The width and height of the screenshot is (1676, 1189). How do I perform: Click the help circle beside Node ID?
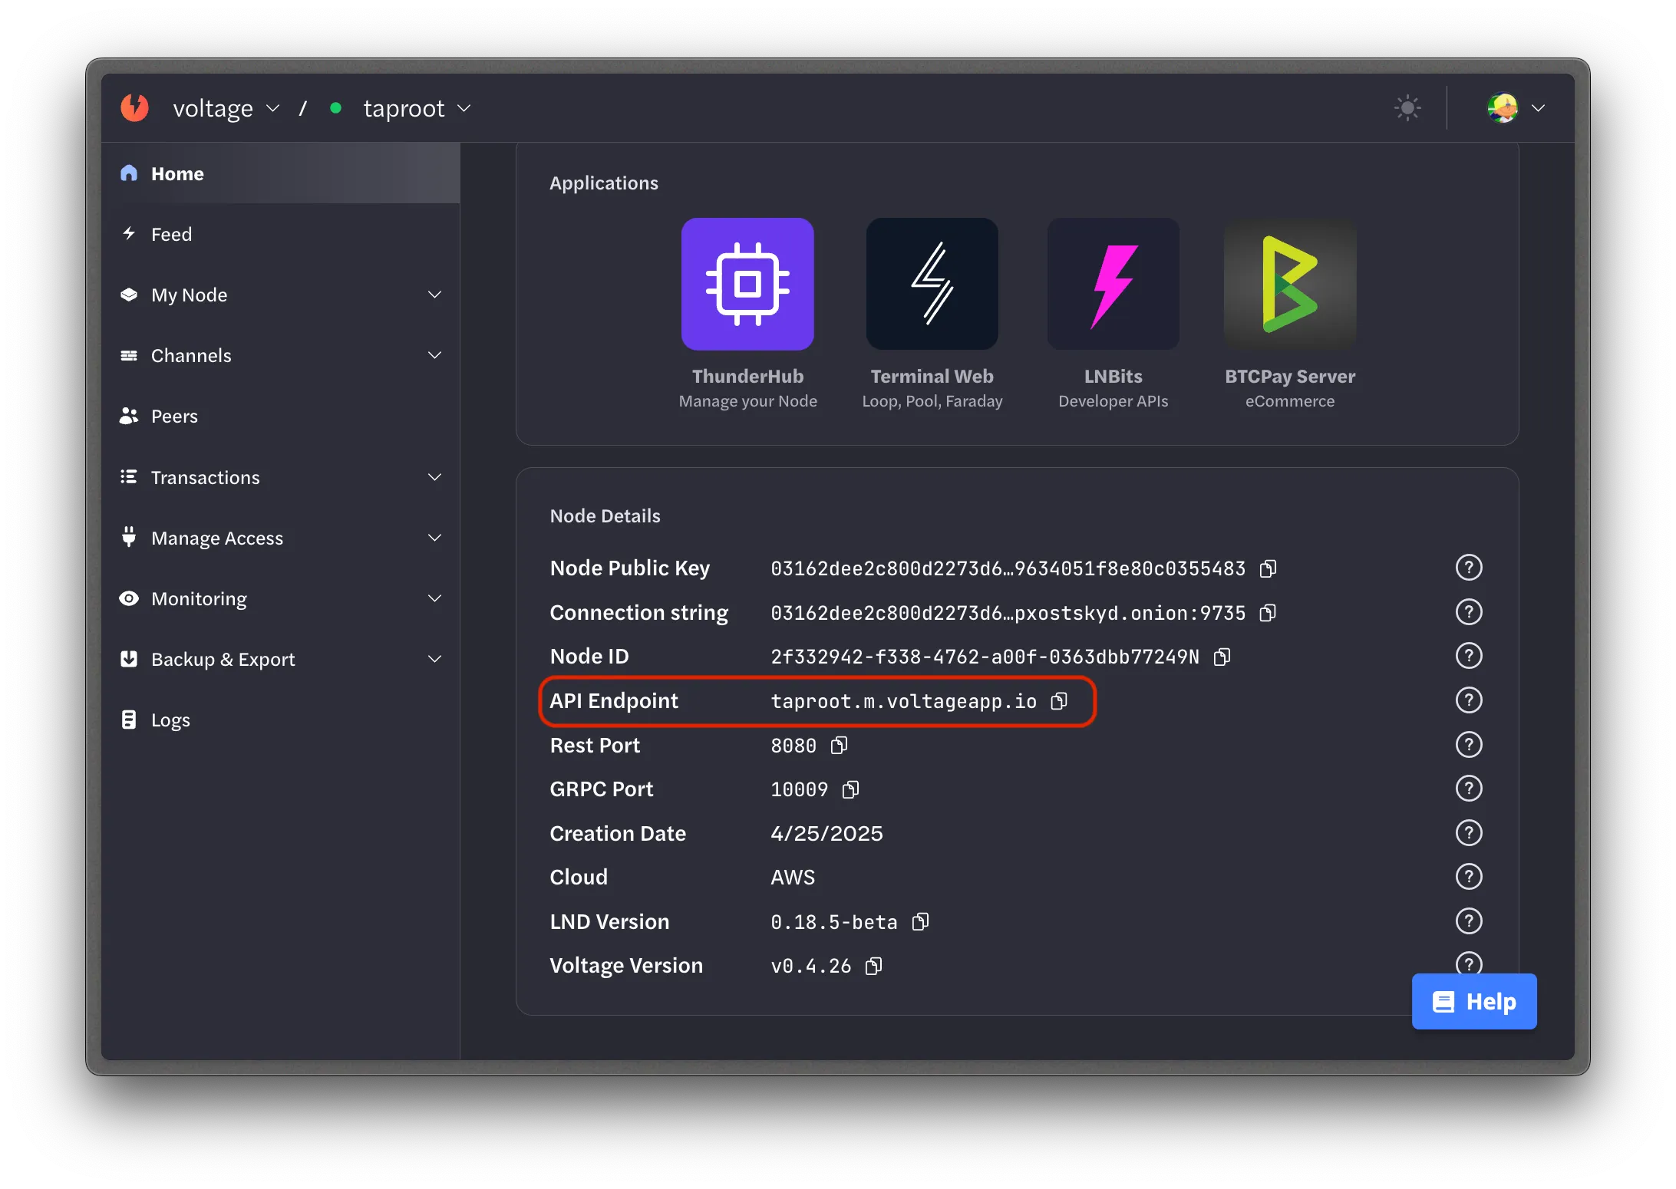coord(1469,655)
